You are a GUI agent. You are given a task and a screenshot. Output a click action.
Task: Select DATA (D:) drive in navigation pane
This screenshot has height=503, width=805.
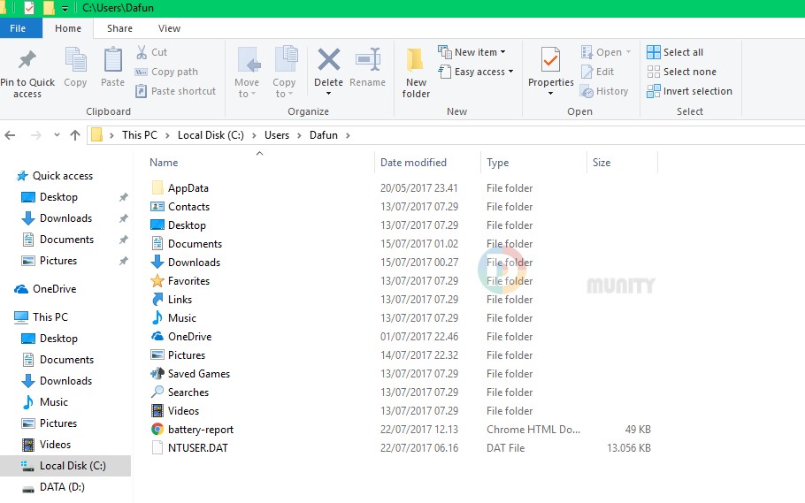(x=62, y=487)
